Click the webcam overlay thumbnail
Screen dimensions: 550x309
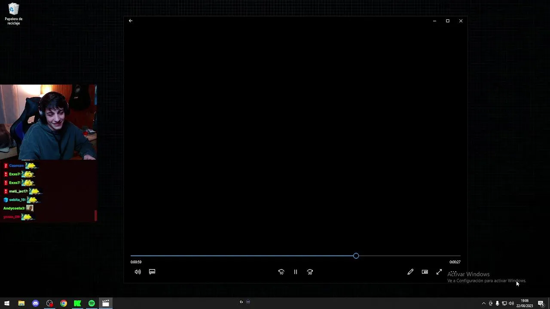(48, 122)
